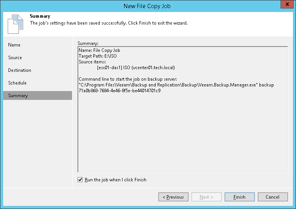
Task: Click the disabled Next button
Action: pos(206,197)
